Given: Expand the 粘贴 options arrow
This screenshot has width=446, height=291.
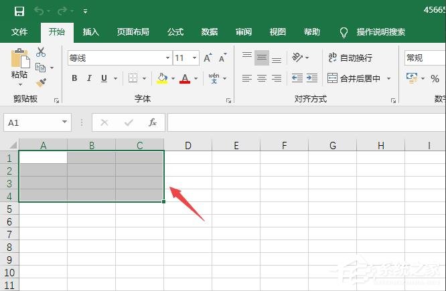Looking at the screenshot, I should (20, 84).
